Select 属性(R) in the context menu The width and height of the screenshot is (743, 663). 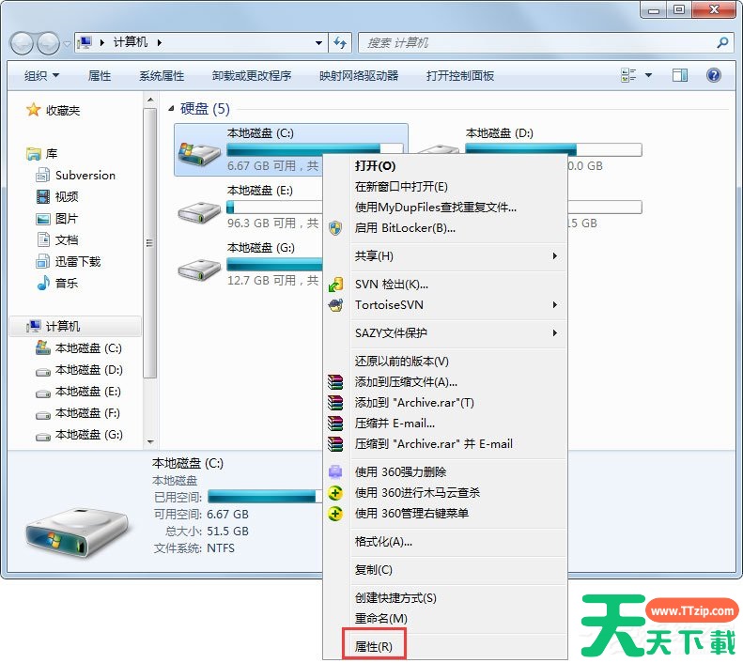pyautogui.click(x=373, y=646)
